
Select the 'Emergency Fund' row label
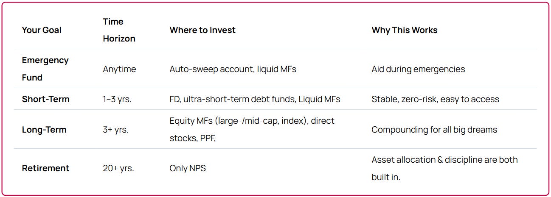pos(45,69)
